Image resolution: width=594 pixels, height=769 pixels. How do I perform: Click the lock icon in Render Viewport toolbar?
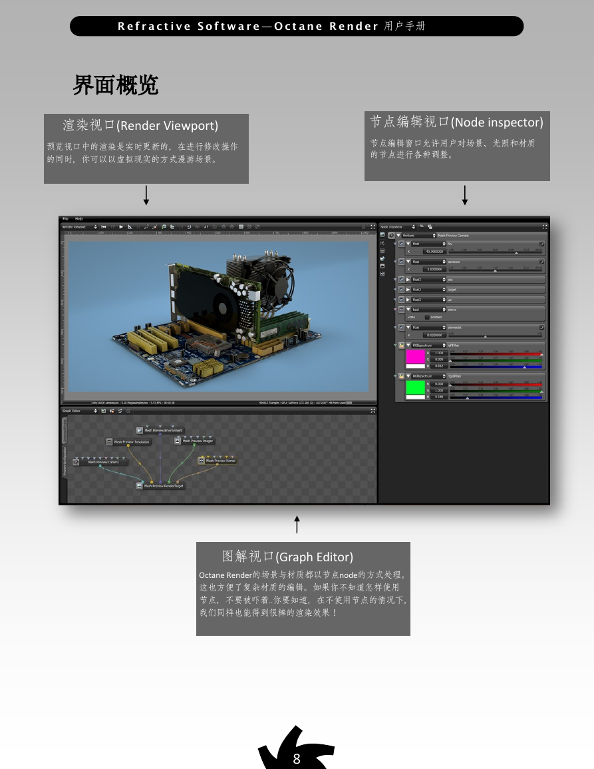pos(364,226)
